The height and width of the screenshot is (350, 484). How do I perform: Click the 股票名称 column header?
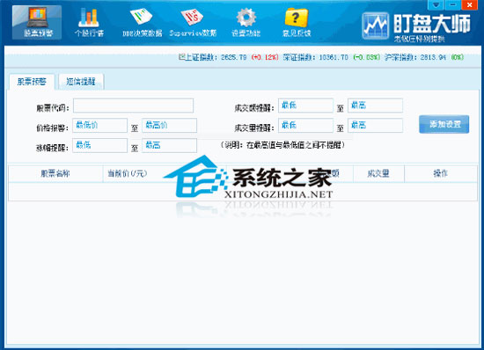55,173
